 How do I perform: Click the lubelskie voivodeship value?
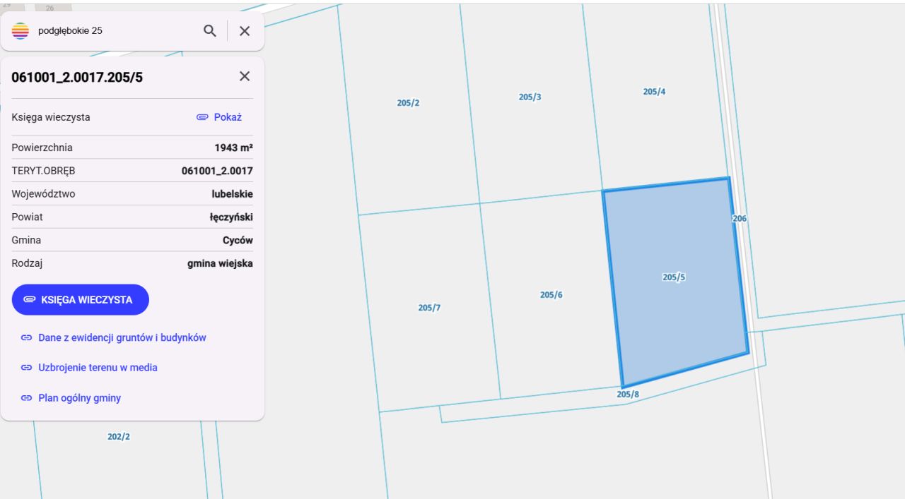pyautogui.click(x=233, y=194)
